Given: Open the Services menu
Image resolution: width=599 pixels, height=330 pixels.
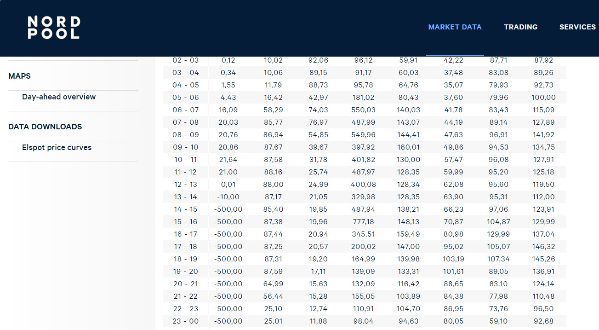Looking at the screenshot, I should click(577, 27).
